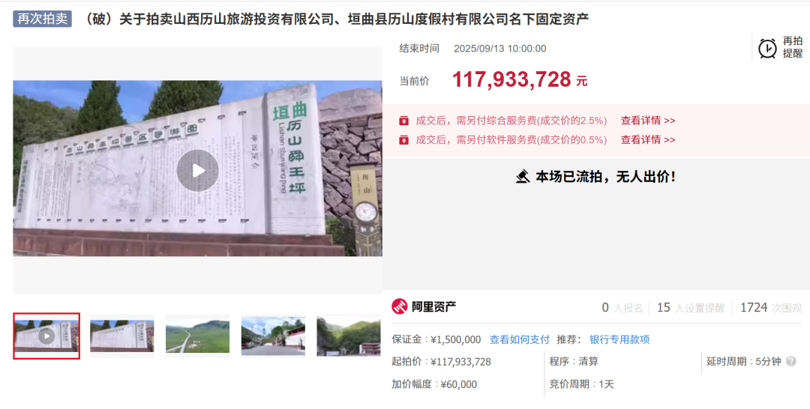
Task: Select the fourth thumbnail showing a road
Action: (273, 336)
